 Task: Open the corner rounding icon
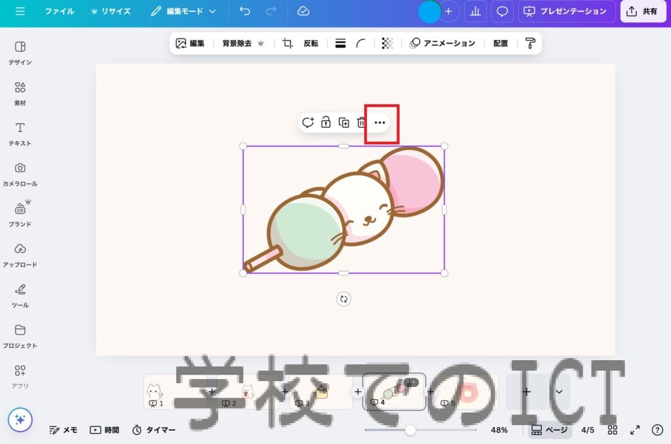coord(361,43)
